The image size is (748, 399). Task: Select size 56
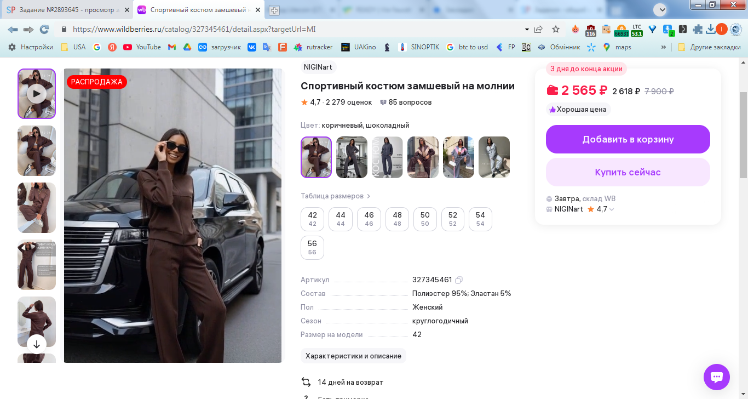[x=312, y=248]
